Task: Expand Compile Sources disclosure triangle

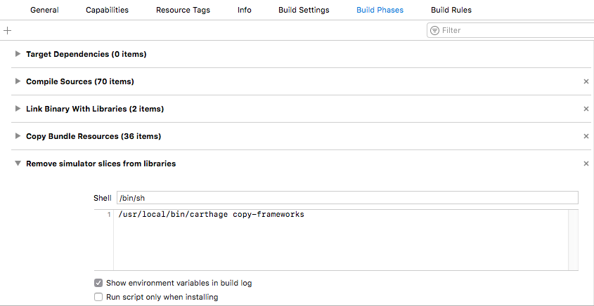Action: pos(18,81)
